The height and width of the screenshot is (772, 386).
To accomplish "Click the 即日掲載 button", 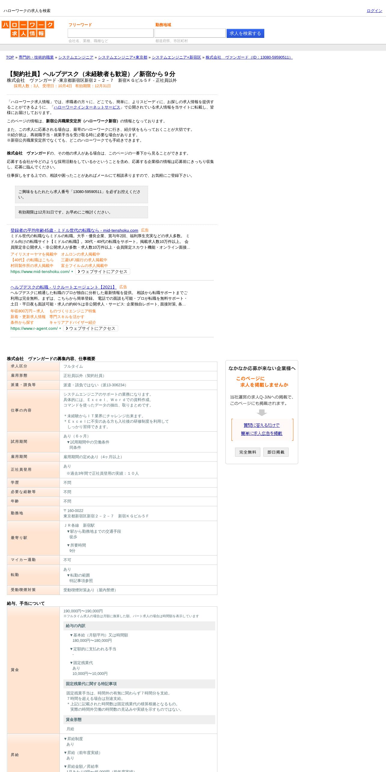I will (276, 452).
